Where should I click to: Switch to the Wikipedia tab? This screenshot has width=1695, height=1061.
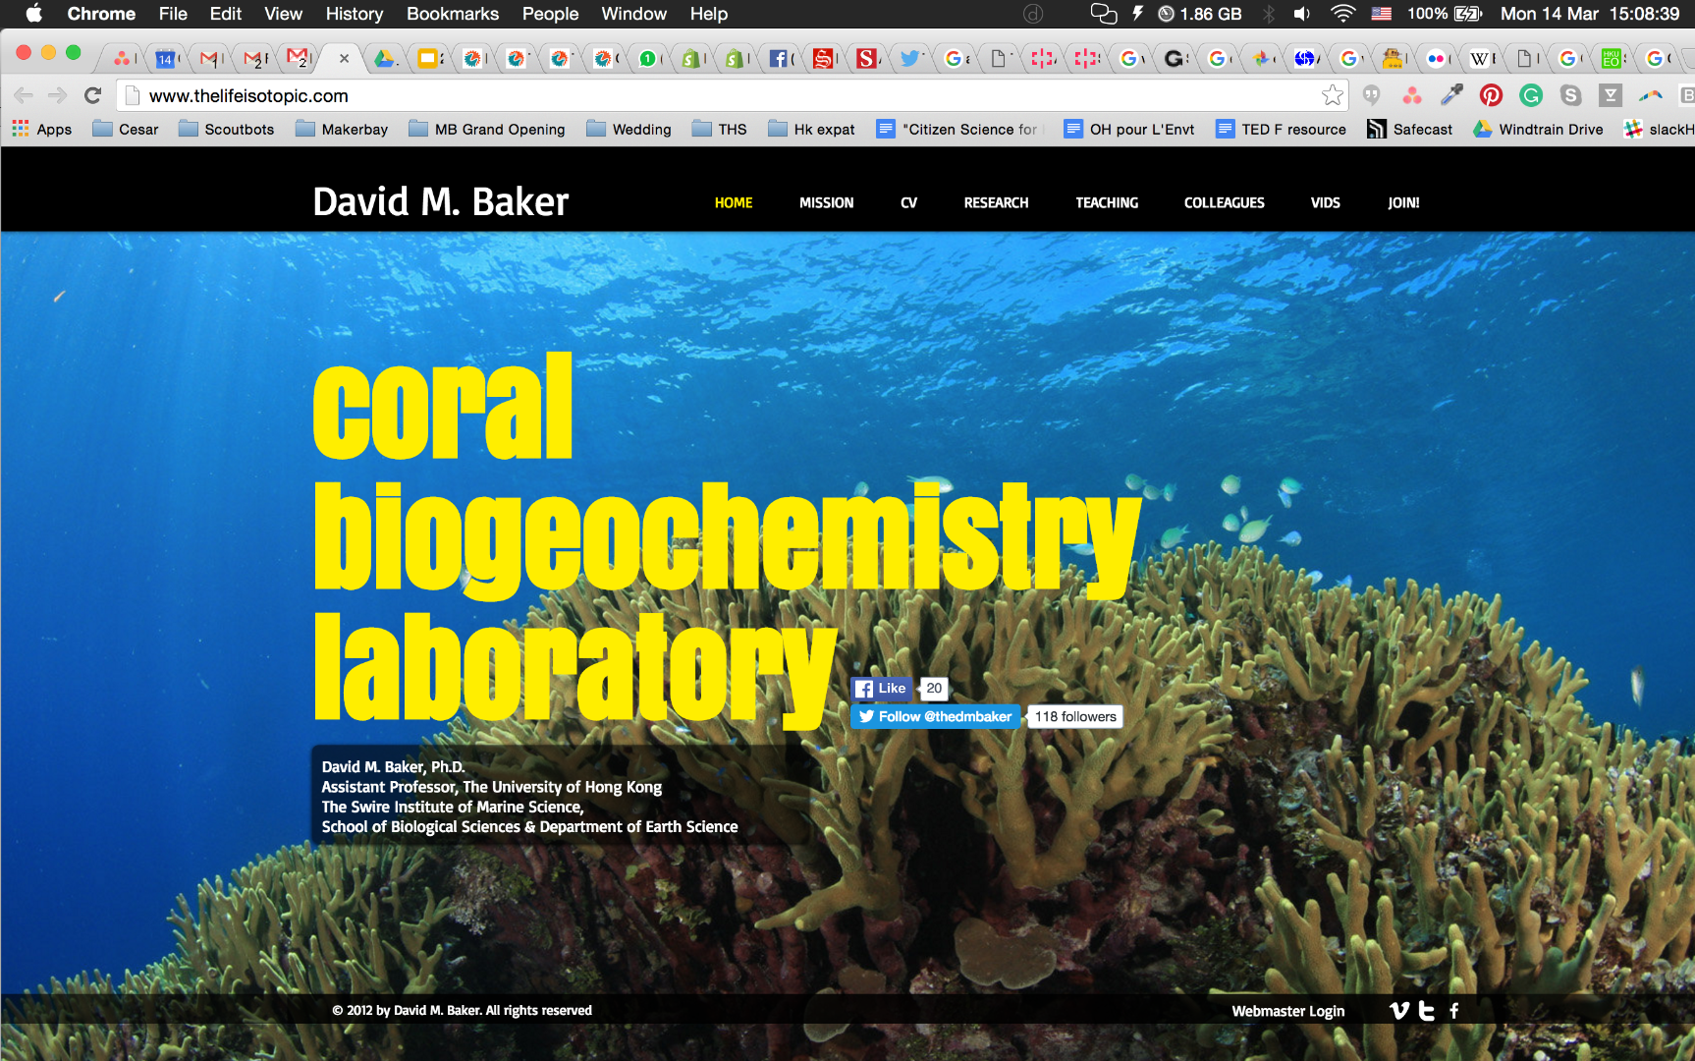[1479, 59]
